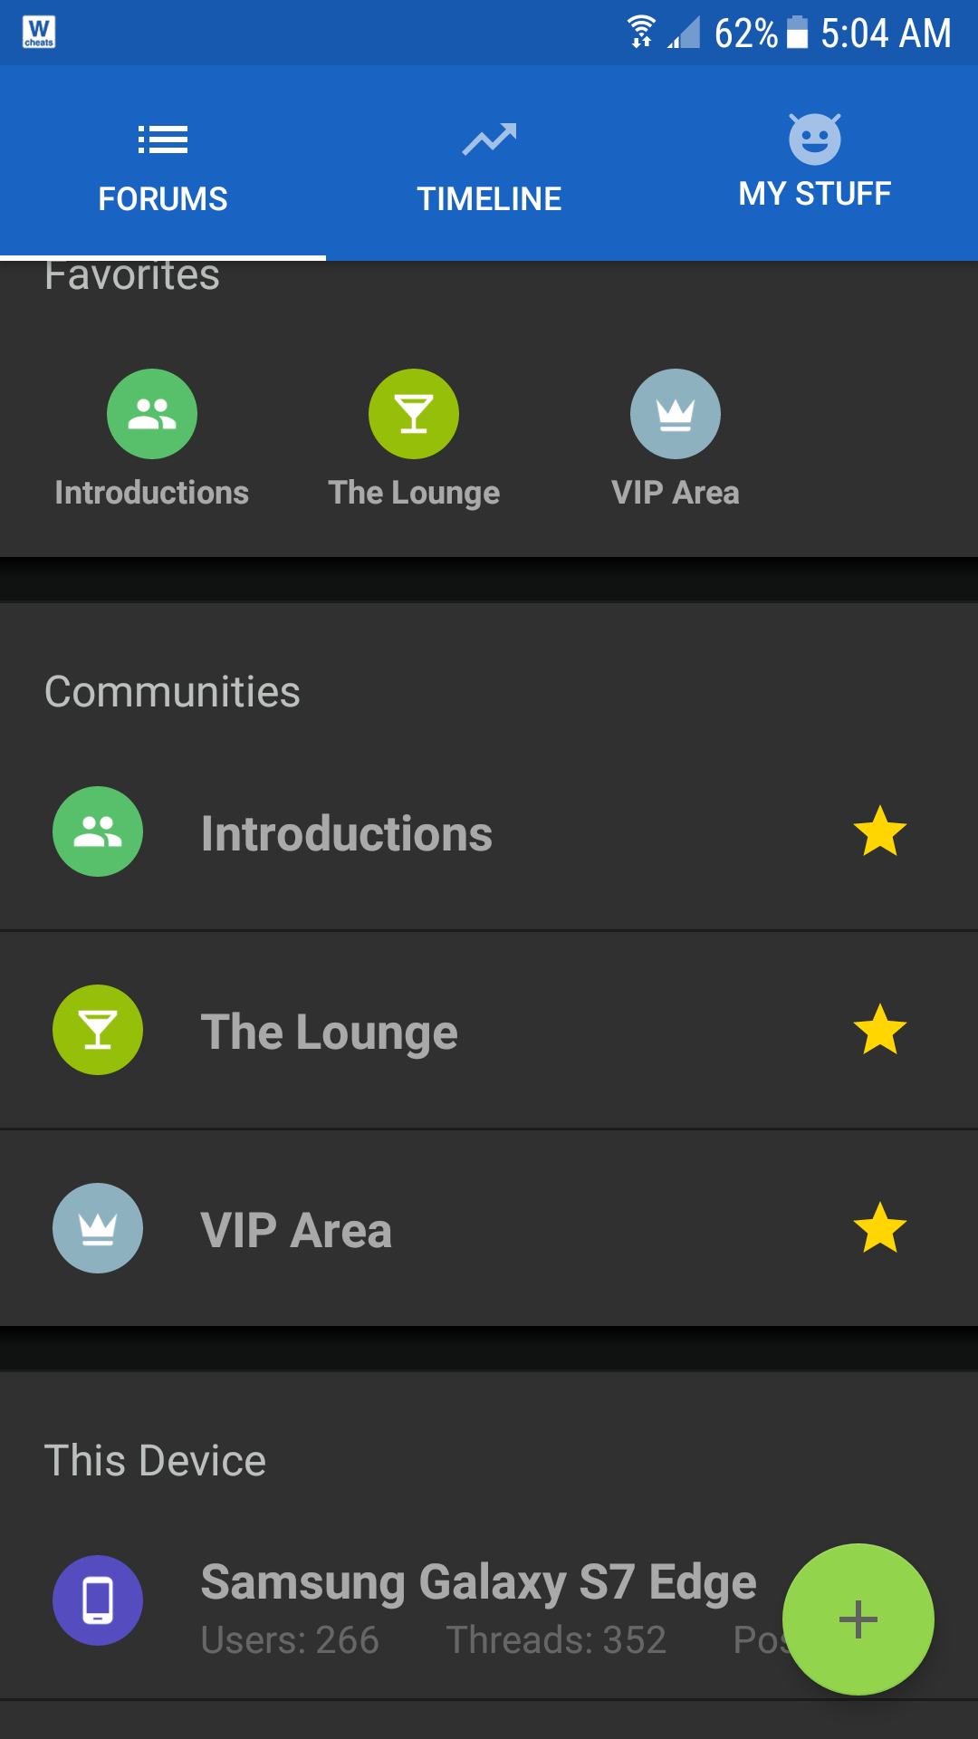Tap the W cheats notification icon
The image size is (978, 1739).
[x=39, y=32]
